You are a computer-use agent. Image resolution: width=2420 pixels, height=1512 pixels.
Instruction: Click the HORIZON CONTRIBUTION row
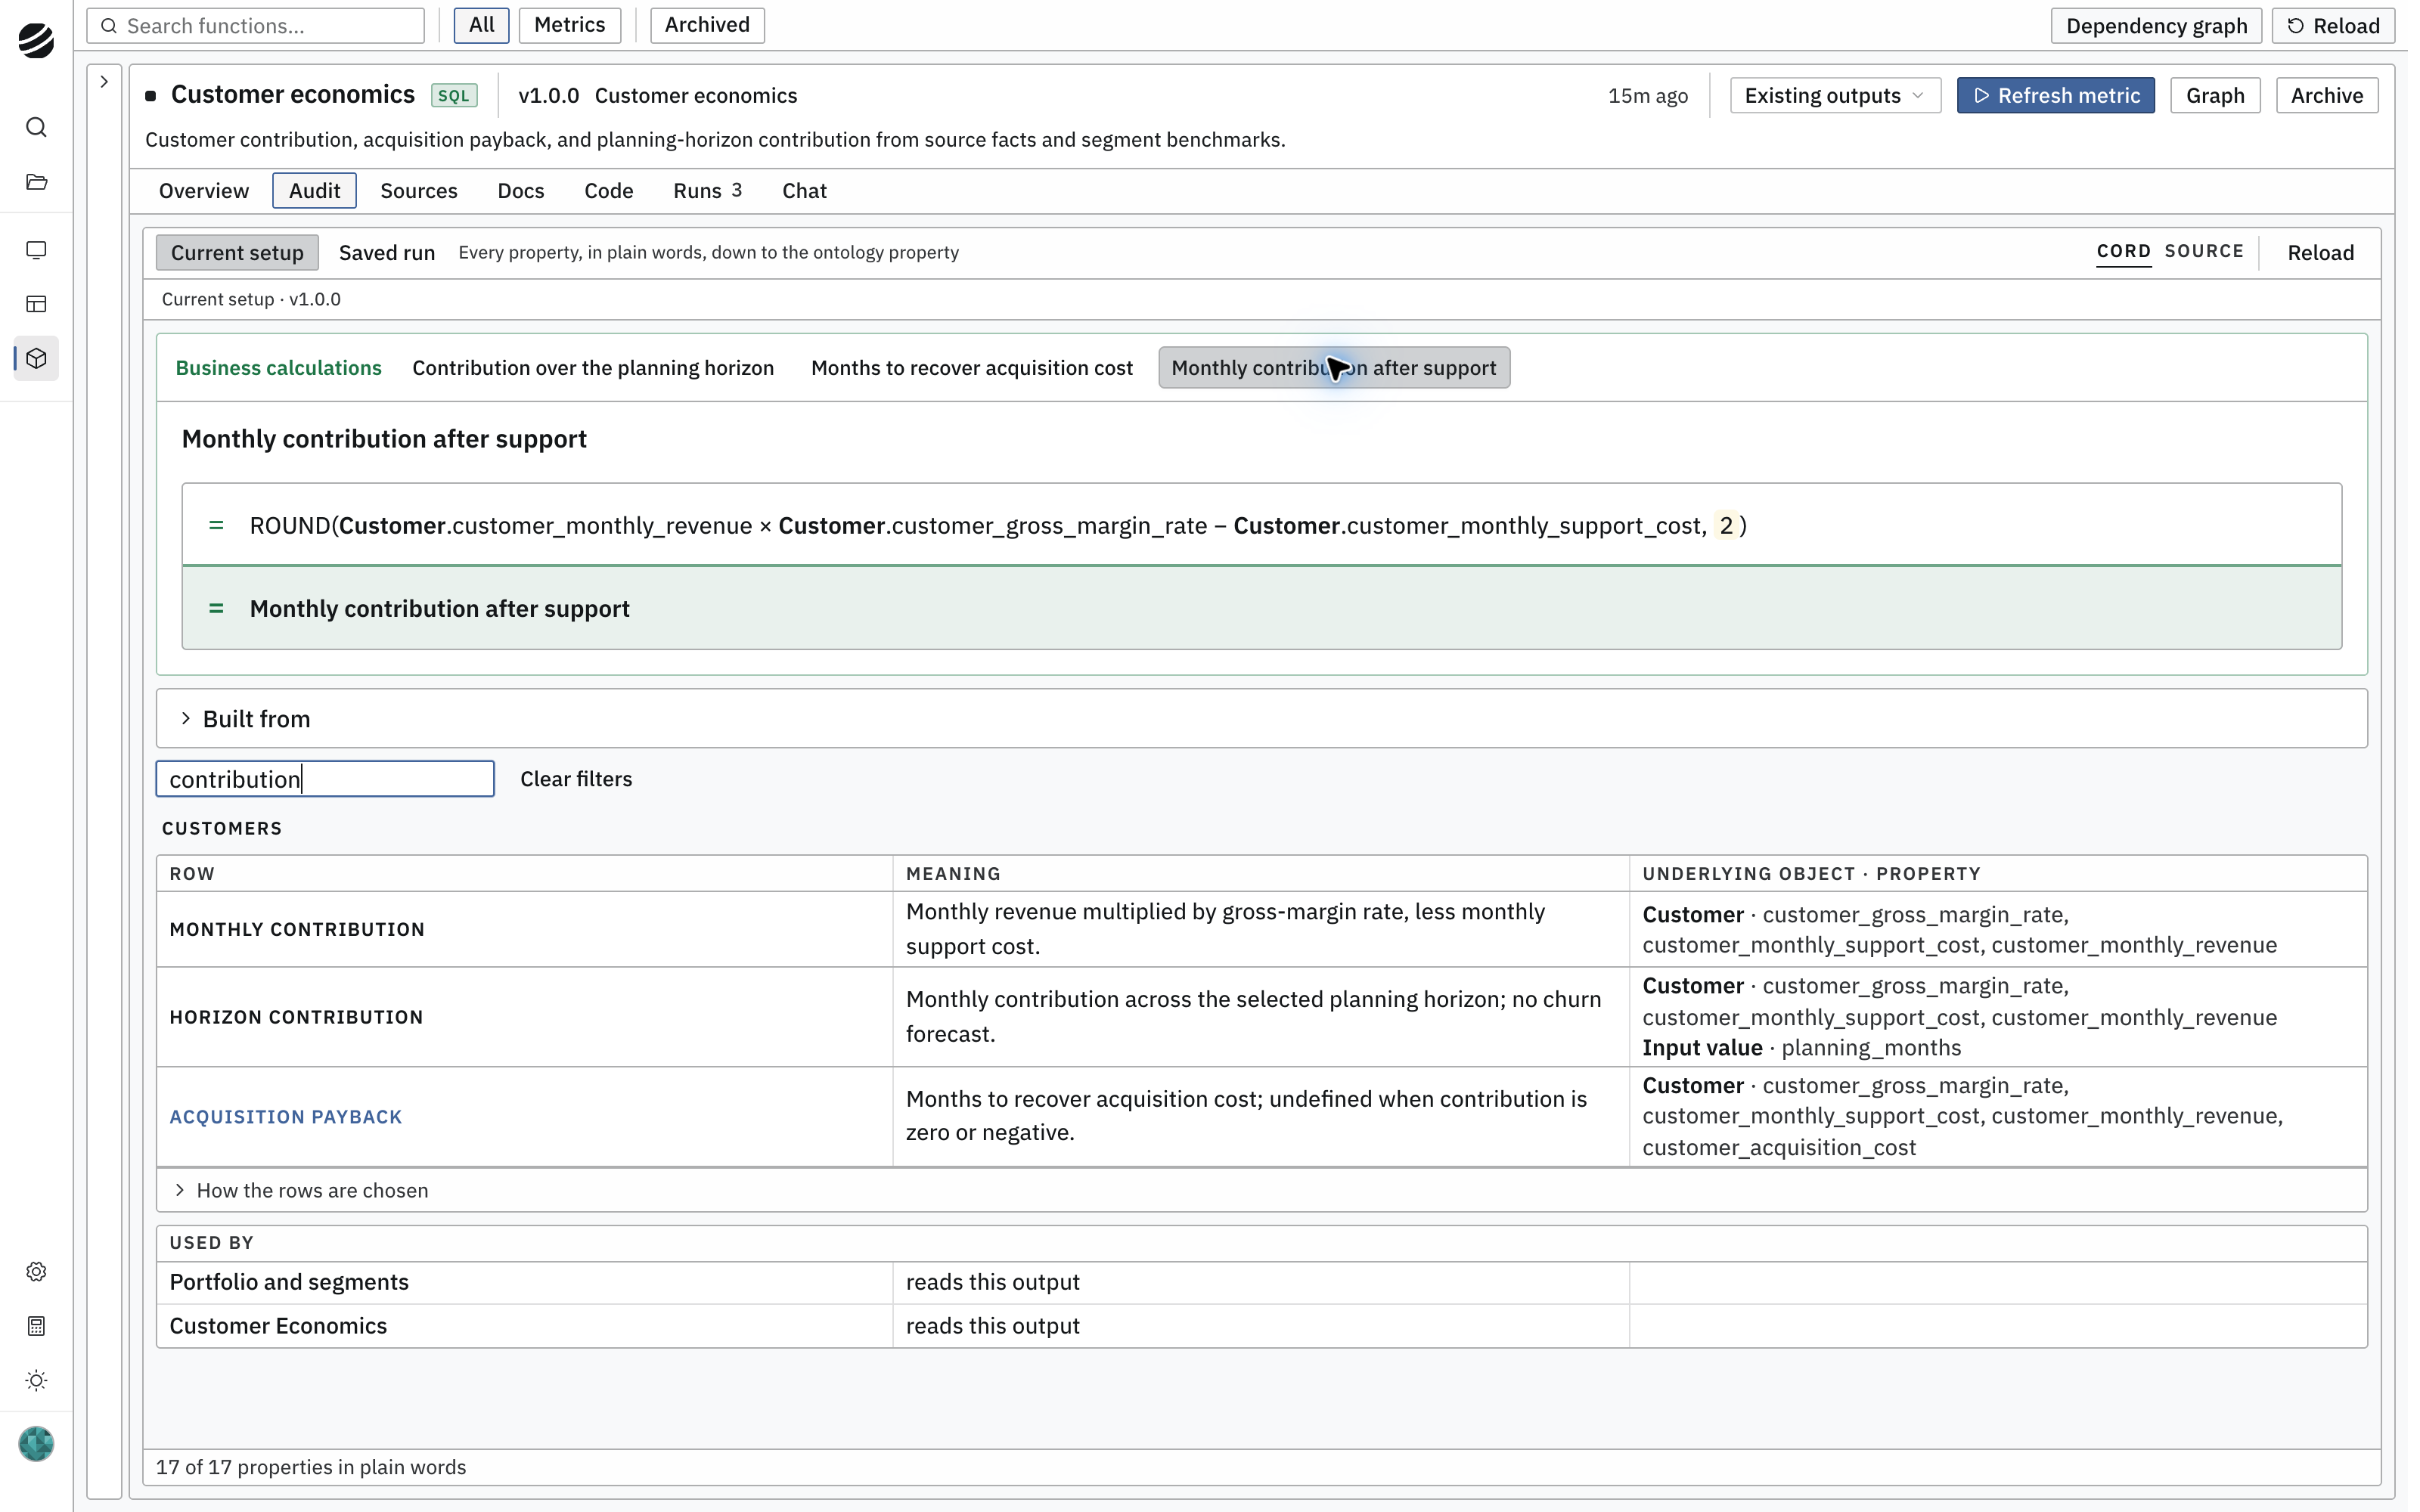coord(1261,1017)
